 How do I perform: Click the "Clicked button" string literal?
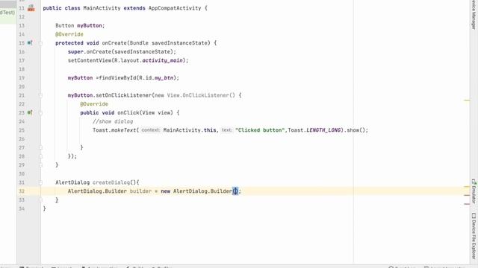click(x=260, y=130)
